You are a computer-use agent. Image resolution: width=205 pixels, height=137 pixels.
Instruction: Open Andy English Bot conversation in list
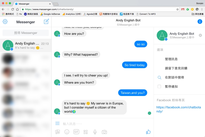coord(26,45)
